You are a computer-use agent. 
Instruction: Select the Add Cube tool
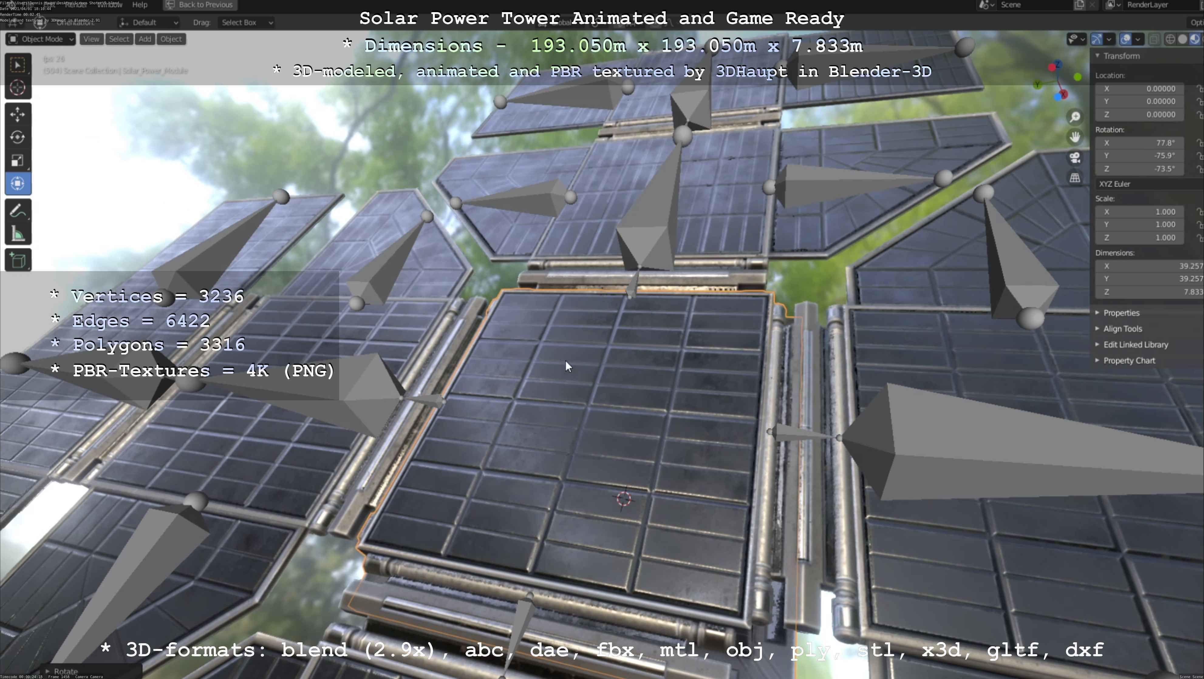click(x=17, y=260)
